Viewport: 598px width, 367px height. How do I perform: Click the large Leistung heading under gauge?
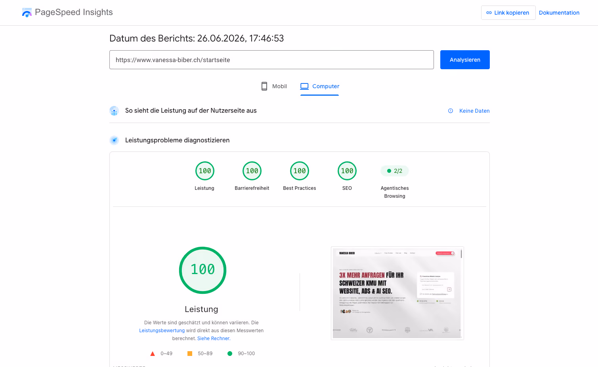[x=201, y=309]
